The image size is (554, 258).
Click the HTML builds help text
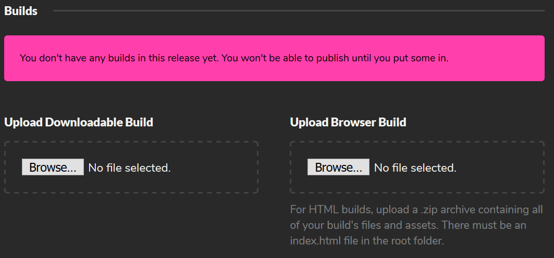(417, 226)
